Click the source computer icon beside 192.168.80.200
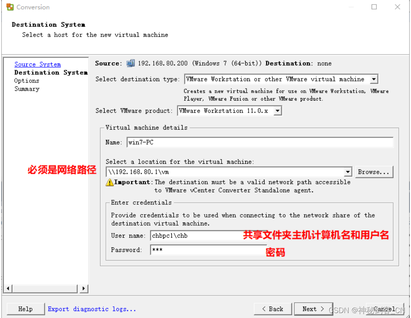 [130, 63]
